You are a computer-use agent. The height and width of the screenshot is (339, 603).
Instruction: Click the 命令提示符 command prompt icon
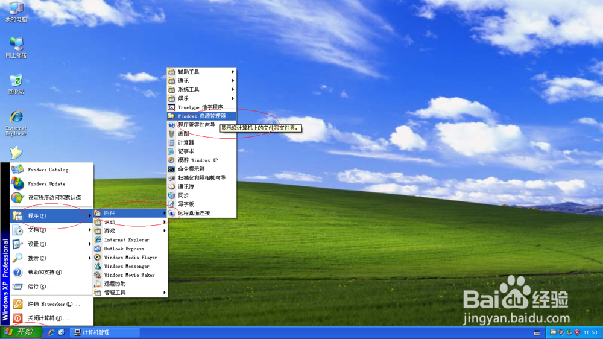pyautogui.click(x=171, y=169)
